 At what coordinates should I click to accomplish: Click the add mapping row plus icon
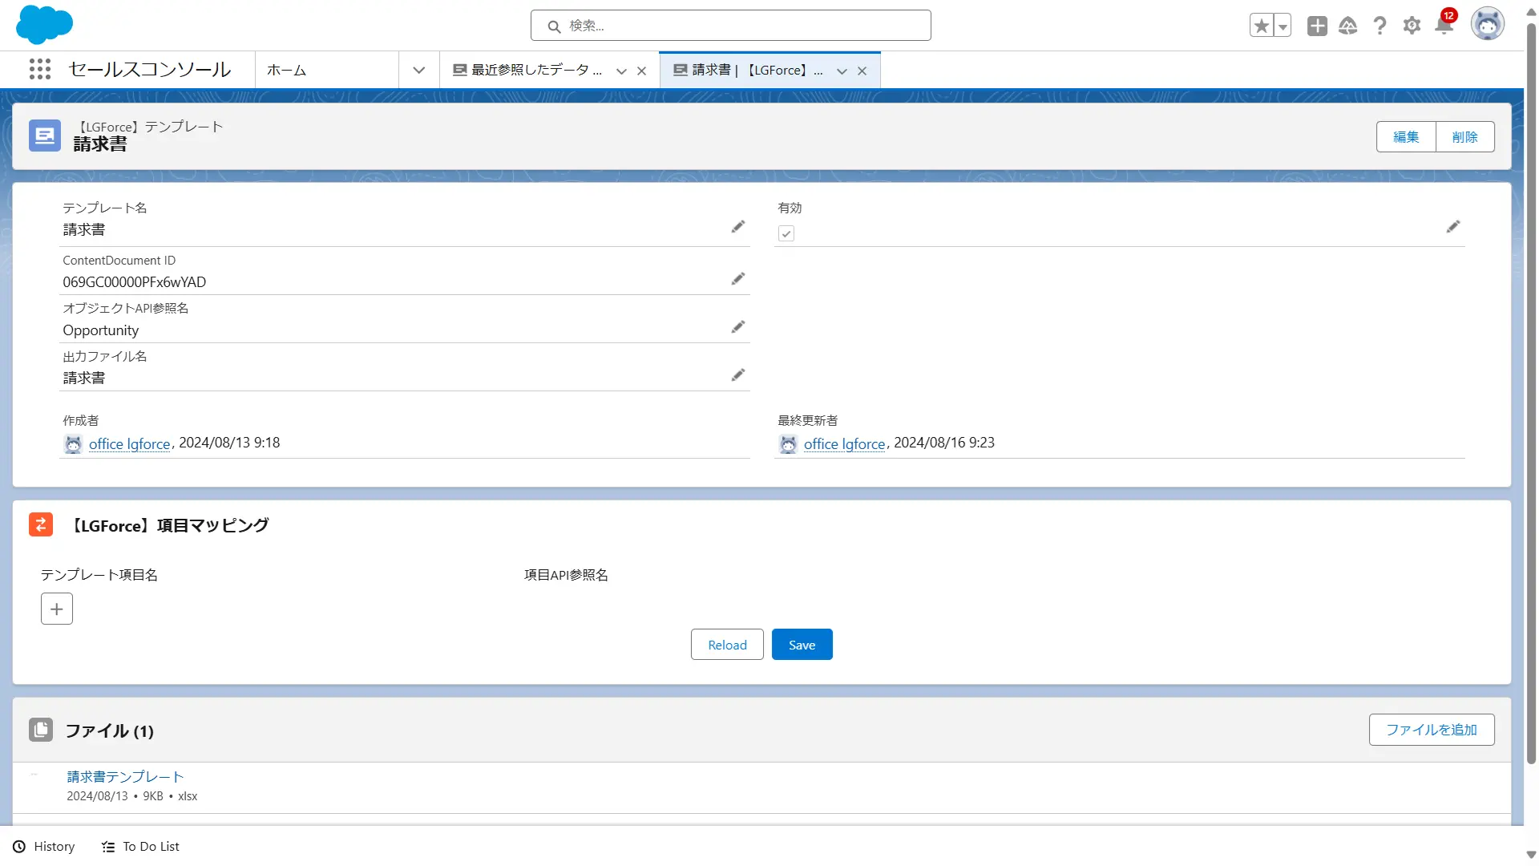[x=57, y=609]
